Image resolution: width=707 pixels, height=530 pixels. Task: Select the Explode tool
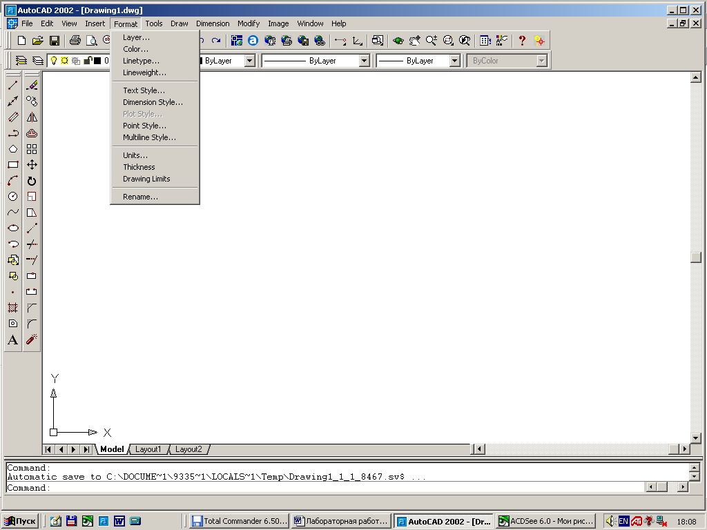[x=32, y=340]
